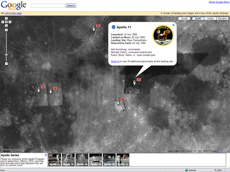Click the red 14 flag label
The width and height of the screenshot is (230, 172).
point(55,88)
